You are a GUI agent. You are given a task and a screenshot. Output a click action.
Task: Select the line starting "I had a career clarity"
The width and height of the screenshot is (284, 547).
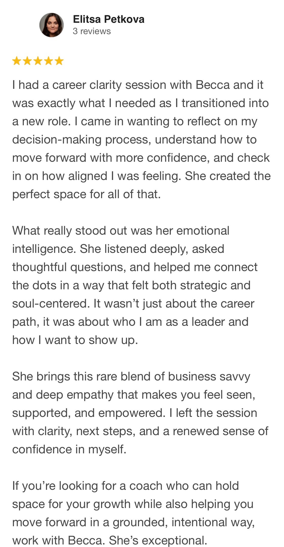(x=138, y=85)
